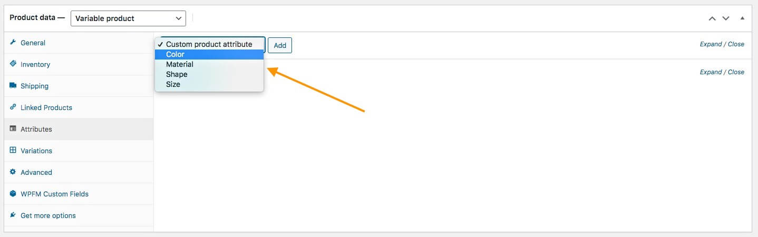758x237 pixels.
Task: Click the Variations grid icon
Action: click(x=13, y=150)
